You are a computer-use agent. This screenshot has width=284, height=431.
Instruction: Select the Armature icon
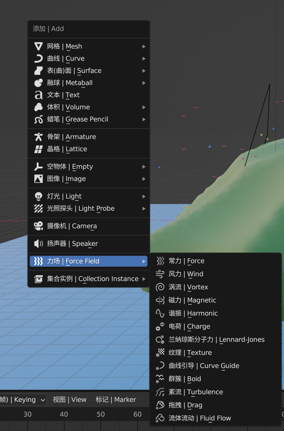[x=38, y=137]
